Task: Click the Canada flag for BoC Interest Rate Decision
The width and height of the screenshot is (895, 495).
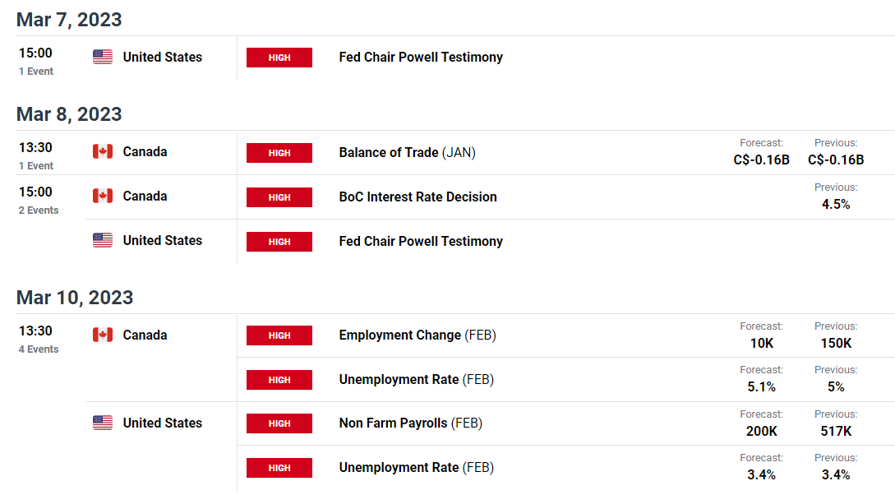Action: point(103,197)
